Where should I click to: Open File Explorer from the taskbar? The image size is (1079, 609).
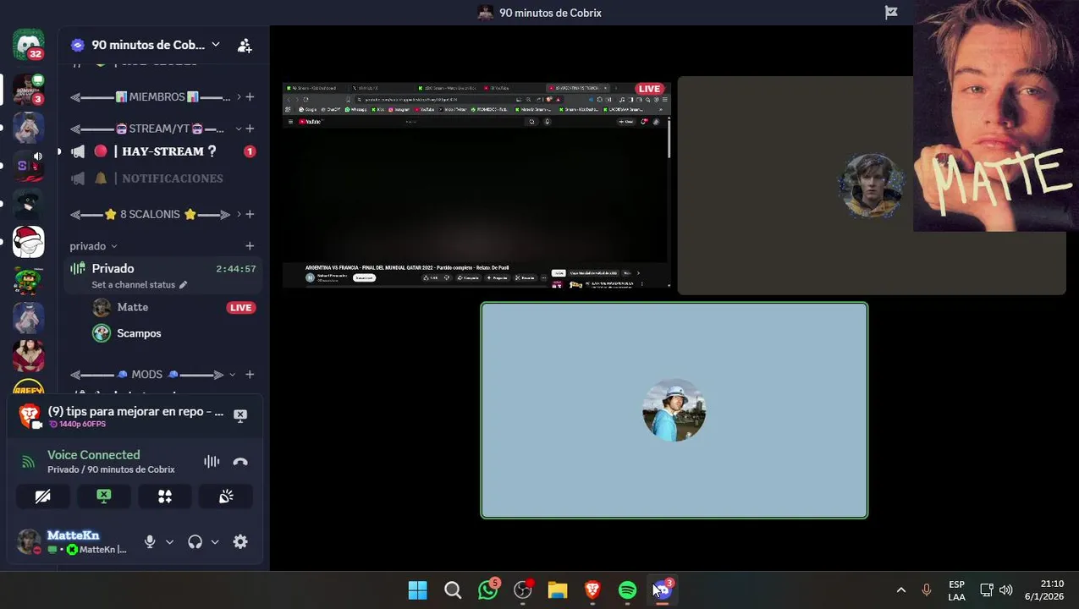[x=557, y=590]
